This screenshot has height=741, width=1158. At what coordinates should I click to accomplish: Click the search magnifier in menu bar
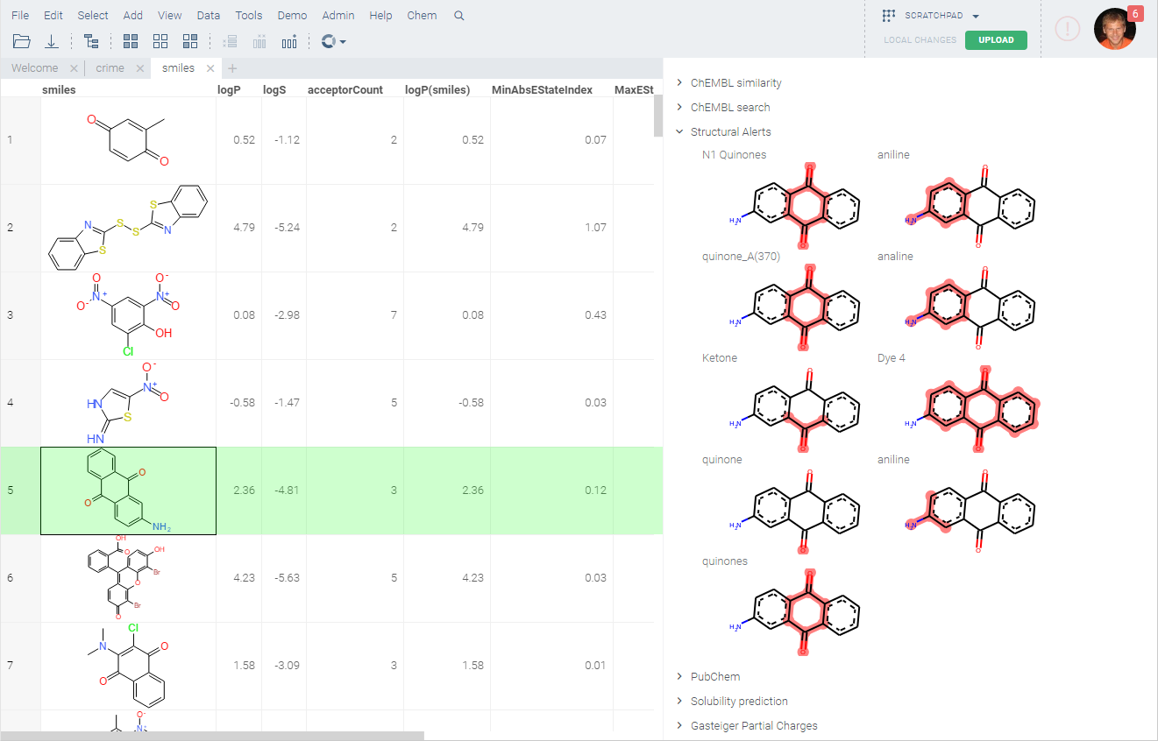[459, 16]
